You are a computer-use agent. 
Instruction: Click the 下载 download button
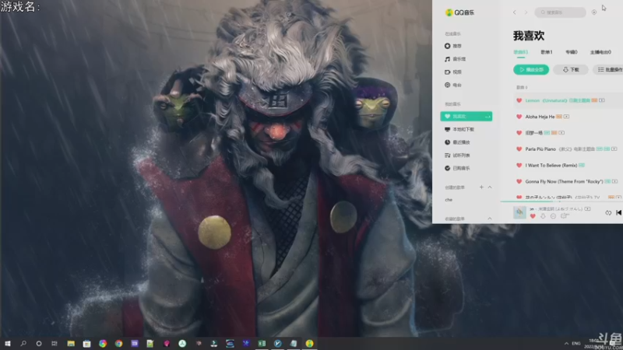[571, 69]
